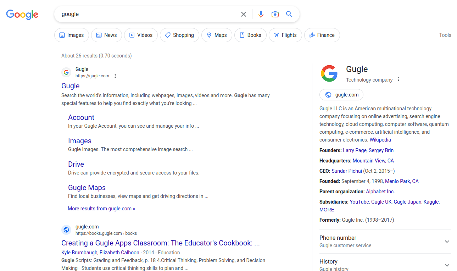Open the Drive sitelink
The width and height of the screenshot is (457, 271).
coord(76,164)
